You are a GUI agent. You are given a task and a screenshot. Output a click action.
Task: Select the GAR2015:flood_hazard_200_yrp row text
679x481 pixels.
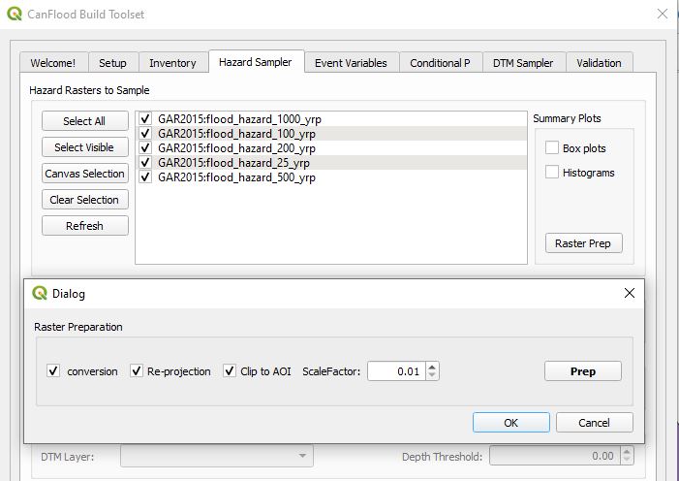(x=236, y=148)
